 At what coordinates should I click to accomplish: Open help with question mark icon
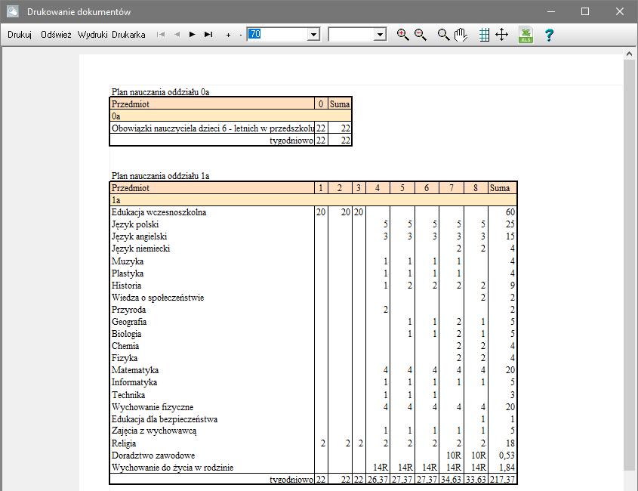[549, 35]
